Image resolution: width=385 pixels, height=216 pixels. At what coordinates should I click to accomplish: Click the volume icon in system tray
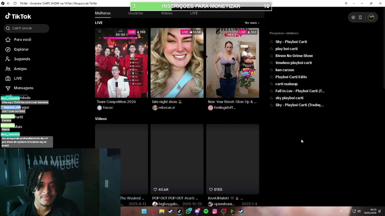click(359, 211)
